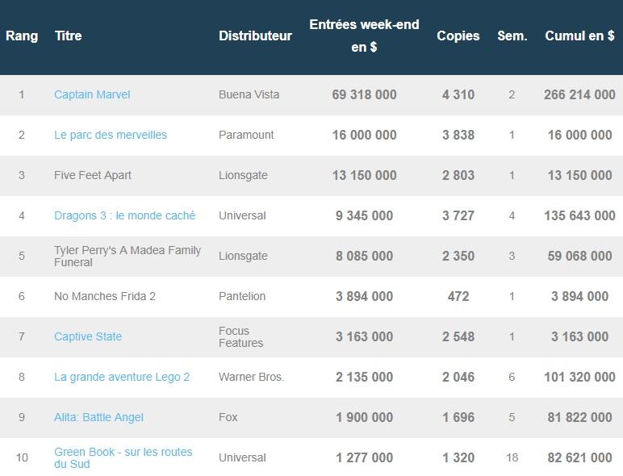Viewport: 623px width, 476px height.
Task: Click Tyler Perry's A Madea Family Funeral title
Action: (x=128, y=256)
